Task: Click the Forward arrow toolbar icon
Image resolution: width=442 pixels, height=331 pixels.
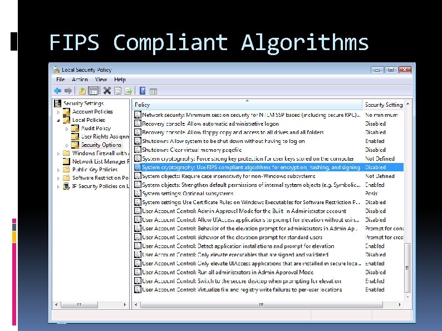Action: (x=68, y=91)
